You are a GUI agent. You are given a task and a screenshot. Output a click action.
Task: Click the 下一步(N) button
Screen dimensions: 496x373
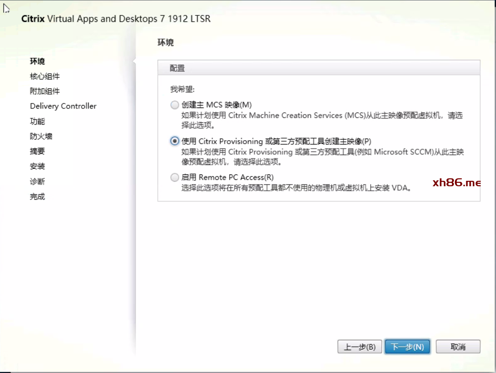(x=407, y=347)
